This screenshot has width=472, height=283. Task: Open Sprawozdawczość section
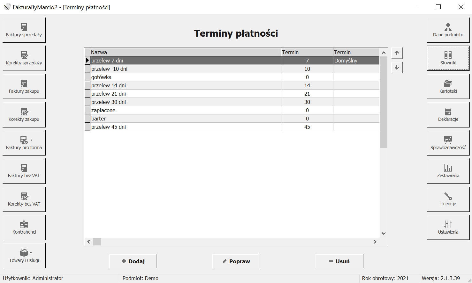(448, 143)
